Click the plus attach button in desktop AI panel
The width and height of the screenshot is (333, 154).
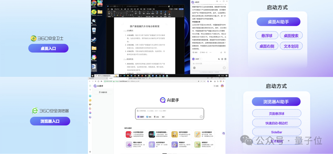click(194, 68)
